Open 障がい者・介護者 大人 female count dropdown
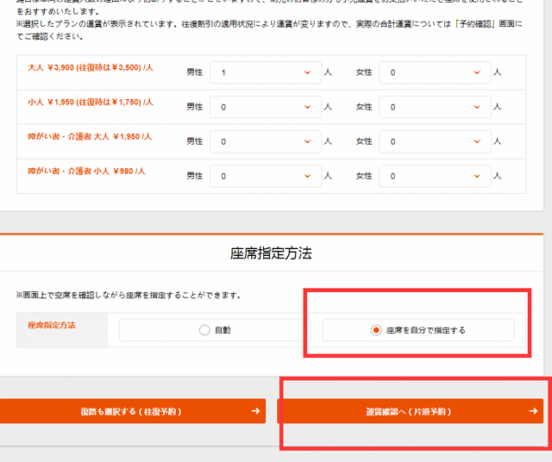This screenshot has height=462, width=552. point(434,142)
